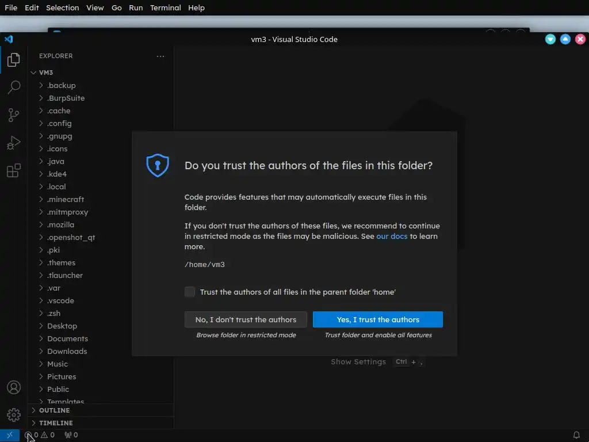Open the notifications bell icon

576,435
